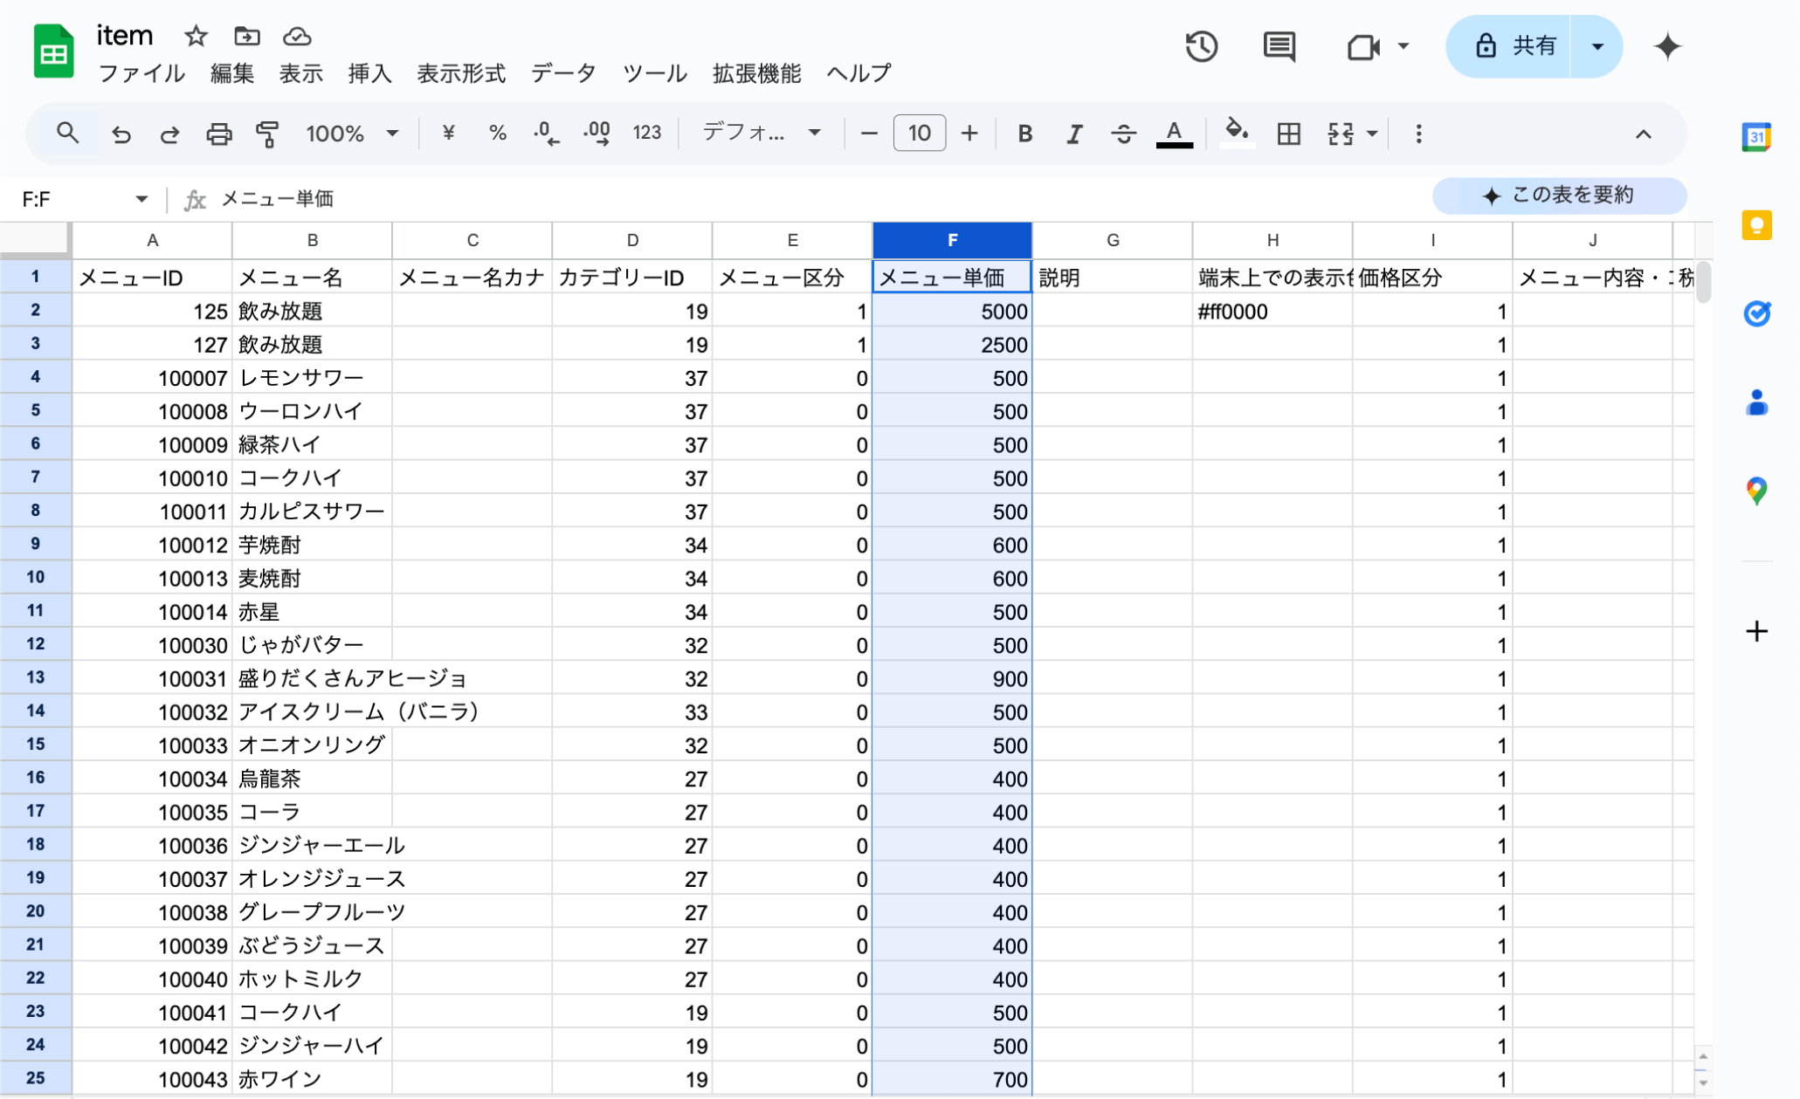Show more toolbar options three dots

coord(1418,134)
